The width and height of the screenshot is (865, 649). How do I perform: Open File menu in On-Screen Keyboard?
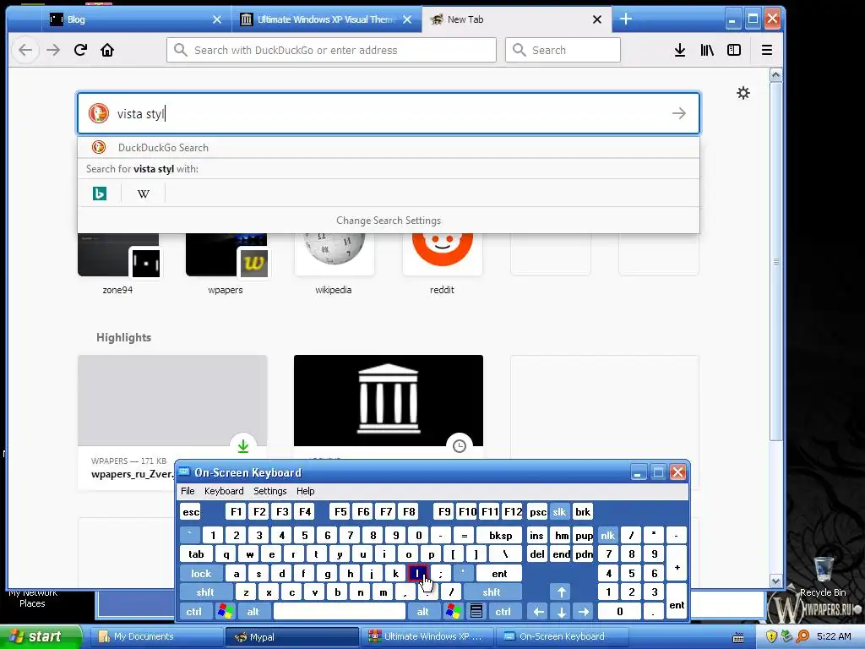(x=188, y=491)
